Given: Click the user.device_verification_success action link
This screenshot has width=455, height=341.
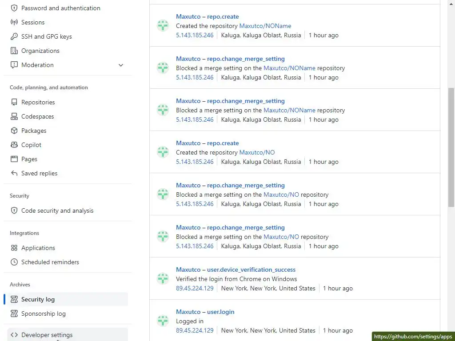Looking at the screenshot, I should [251, 270].
